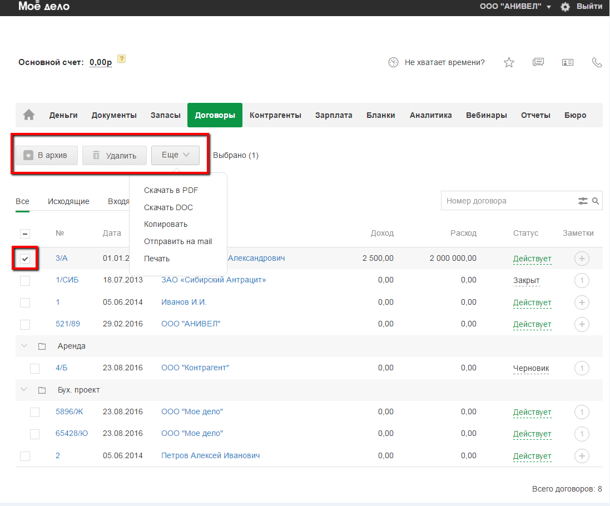Click the star favorites icon
This screenshot has width=610, height=506.
pos(508,62)
